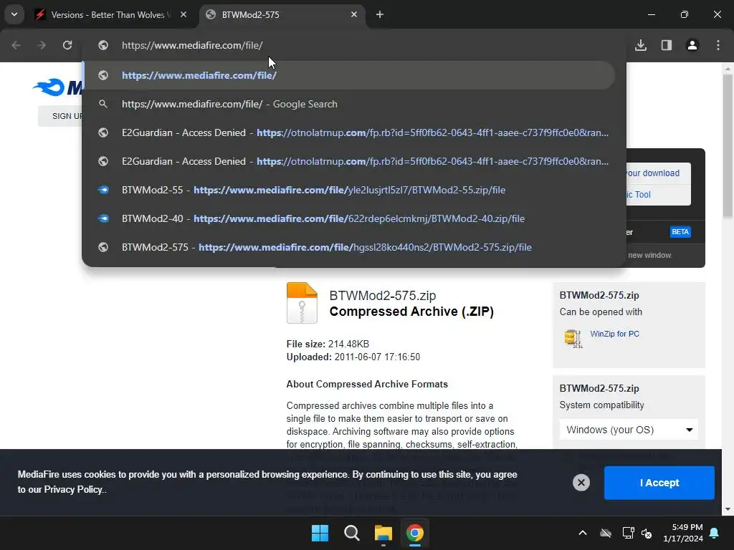
Task: Click the muted volume tray icon
Action: pos(647,533)
